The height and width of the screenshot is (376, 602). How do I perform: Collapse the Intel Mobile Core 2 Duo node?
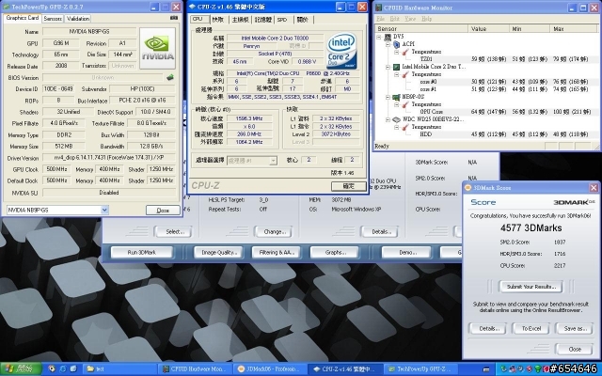coord(388,67)
